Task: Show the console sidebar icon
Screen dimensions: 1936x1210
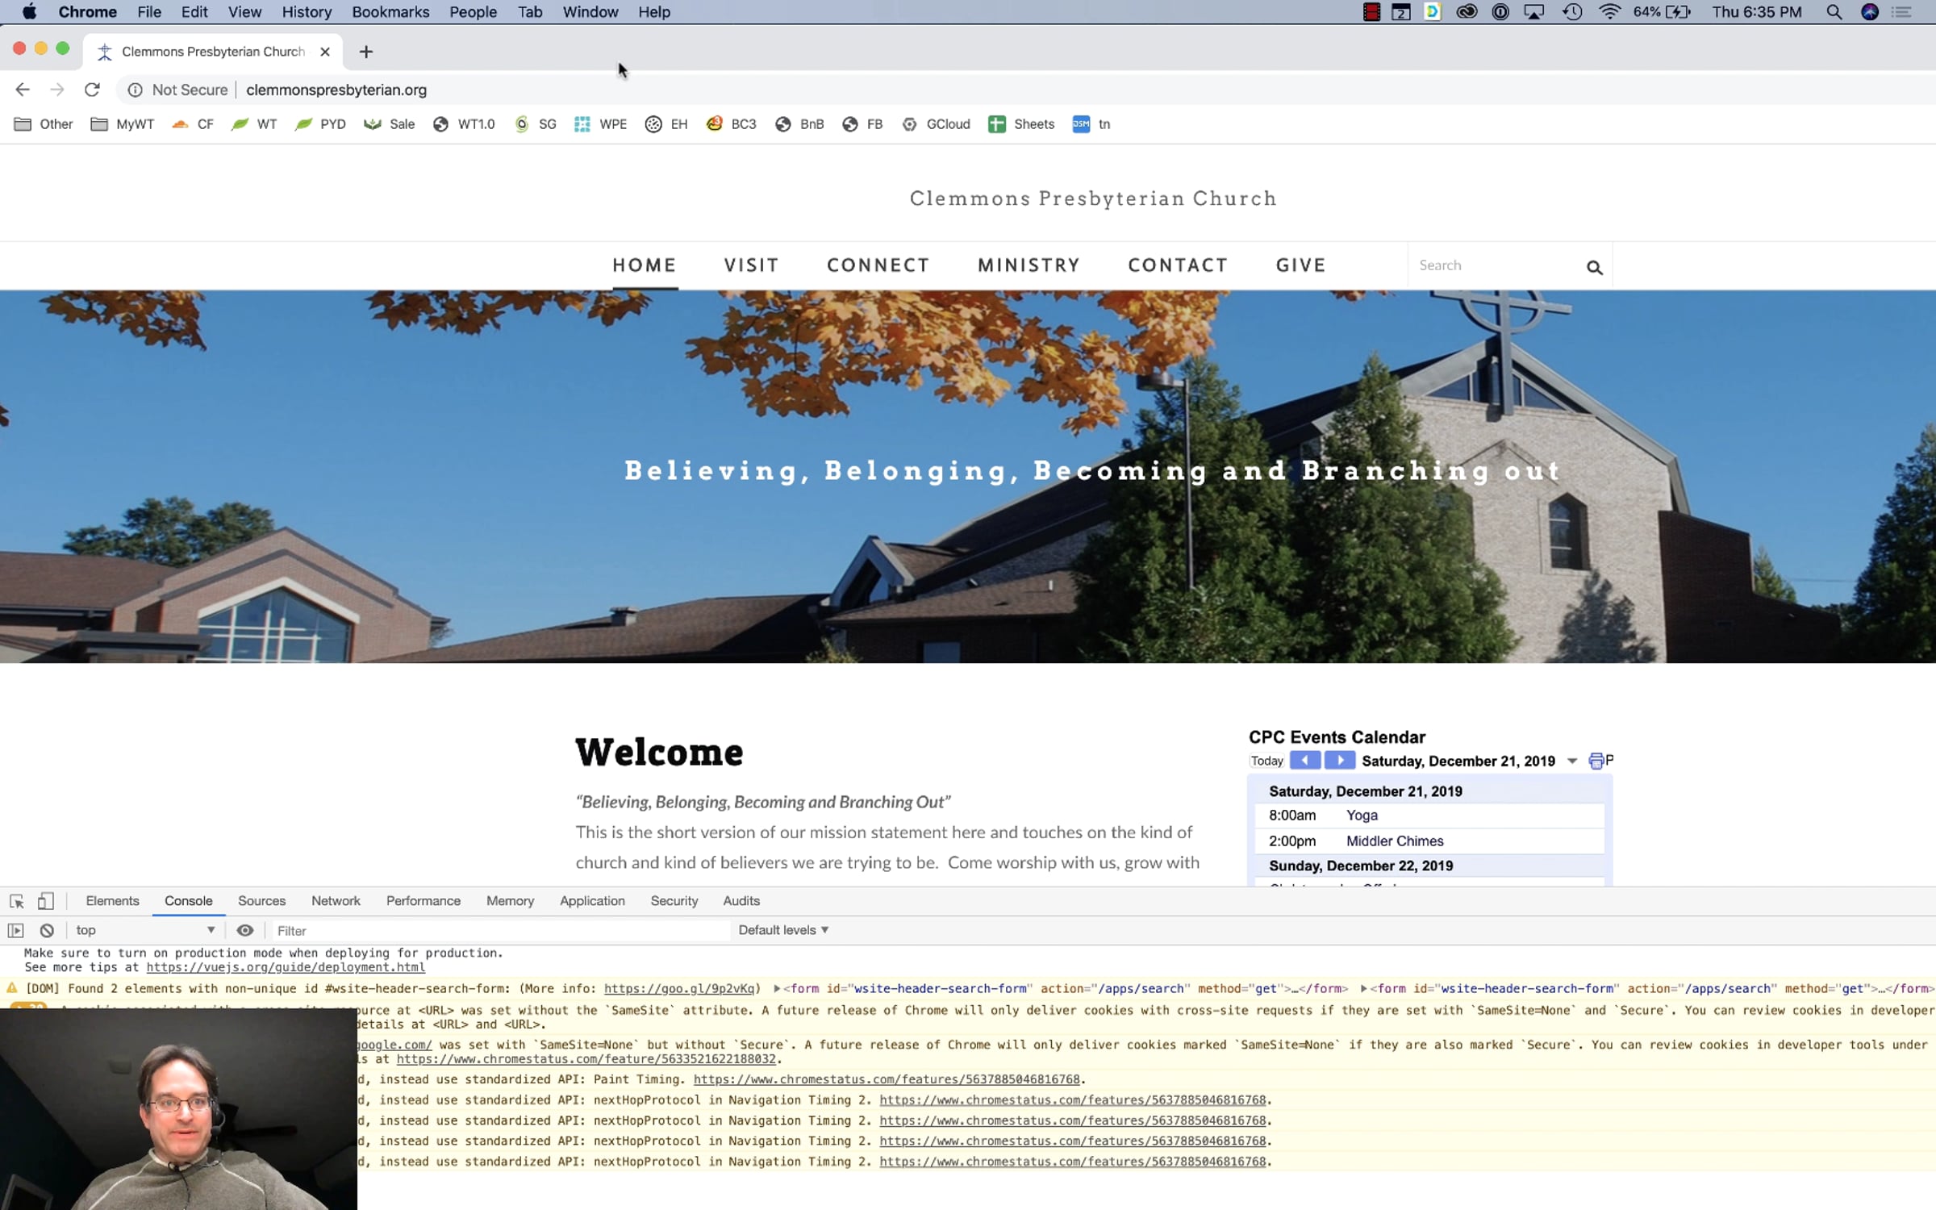Action: [x=15, y=930]
